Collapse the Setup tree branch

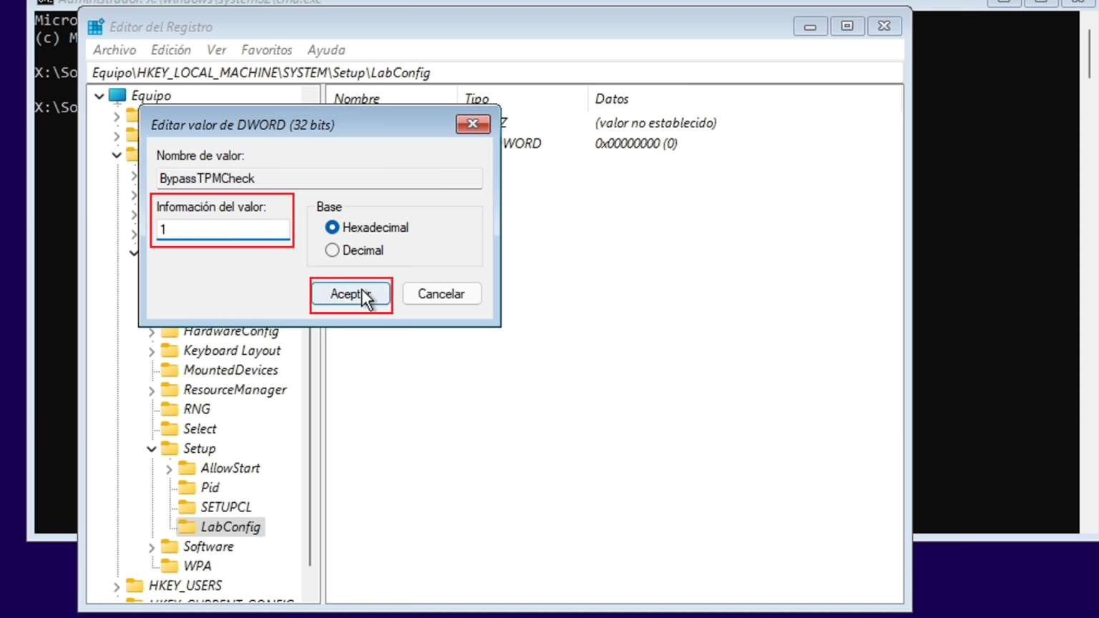(151, 448)
